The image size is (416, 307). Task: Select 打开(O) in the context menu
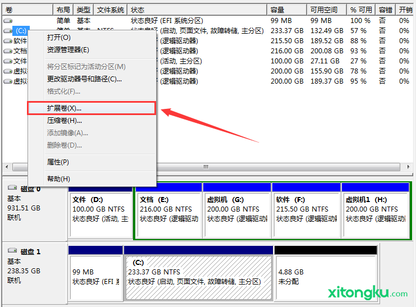coord(59,37)
